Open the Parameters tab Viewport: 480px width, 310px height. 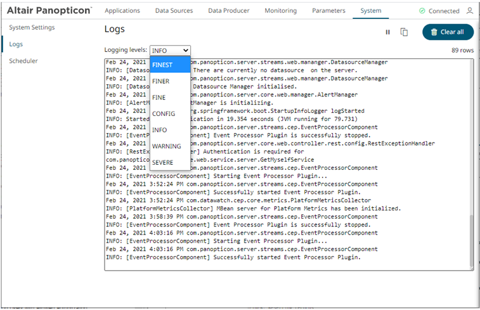pos(328,10)
